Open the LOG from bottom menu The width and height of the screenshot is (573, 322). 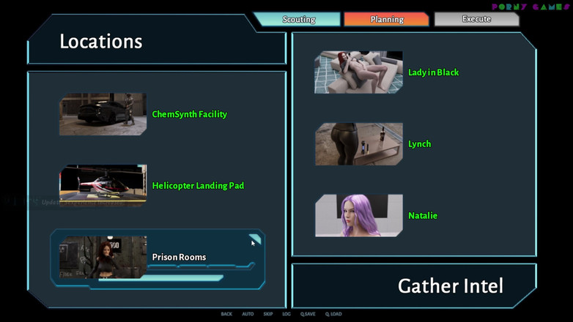[x=286, y=314]
